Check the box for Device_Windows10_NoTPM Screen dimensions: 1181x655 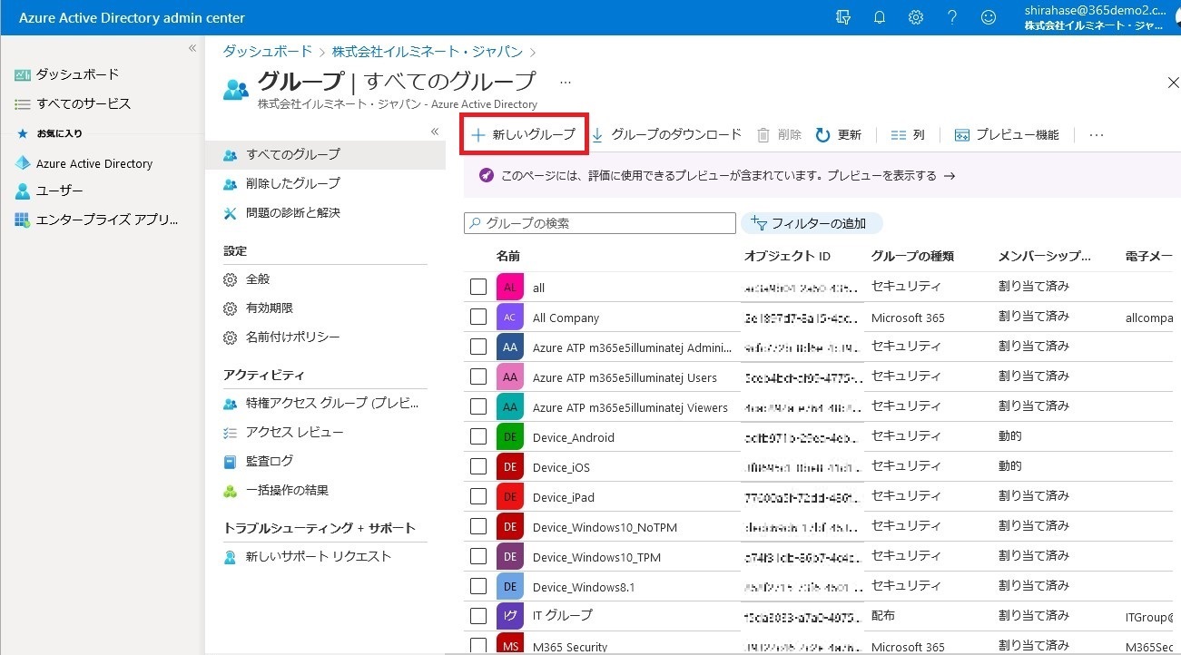[x=478, y=526]
